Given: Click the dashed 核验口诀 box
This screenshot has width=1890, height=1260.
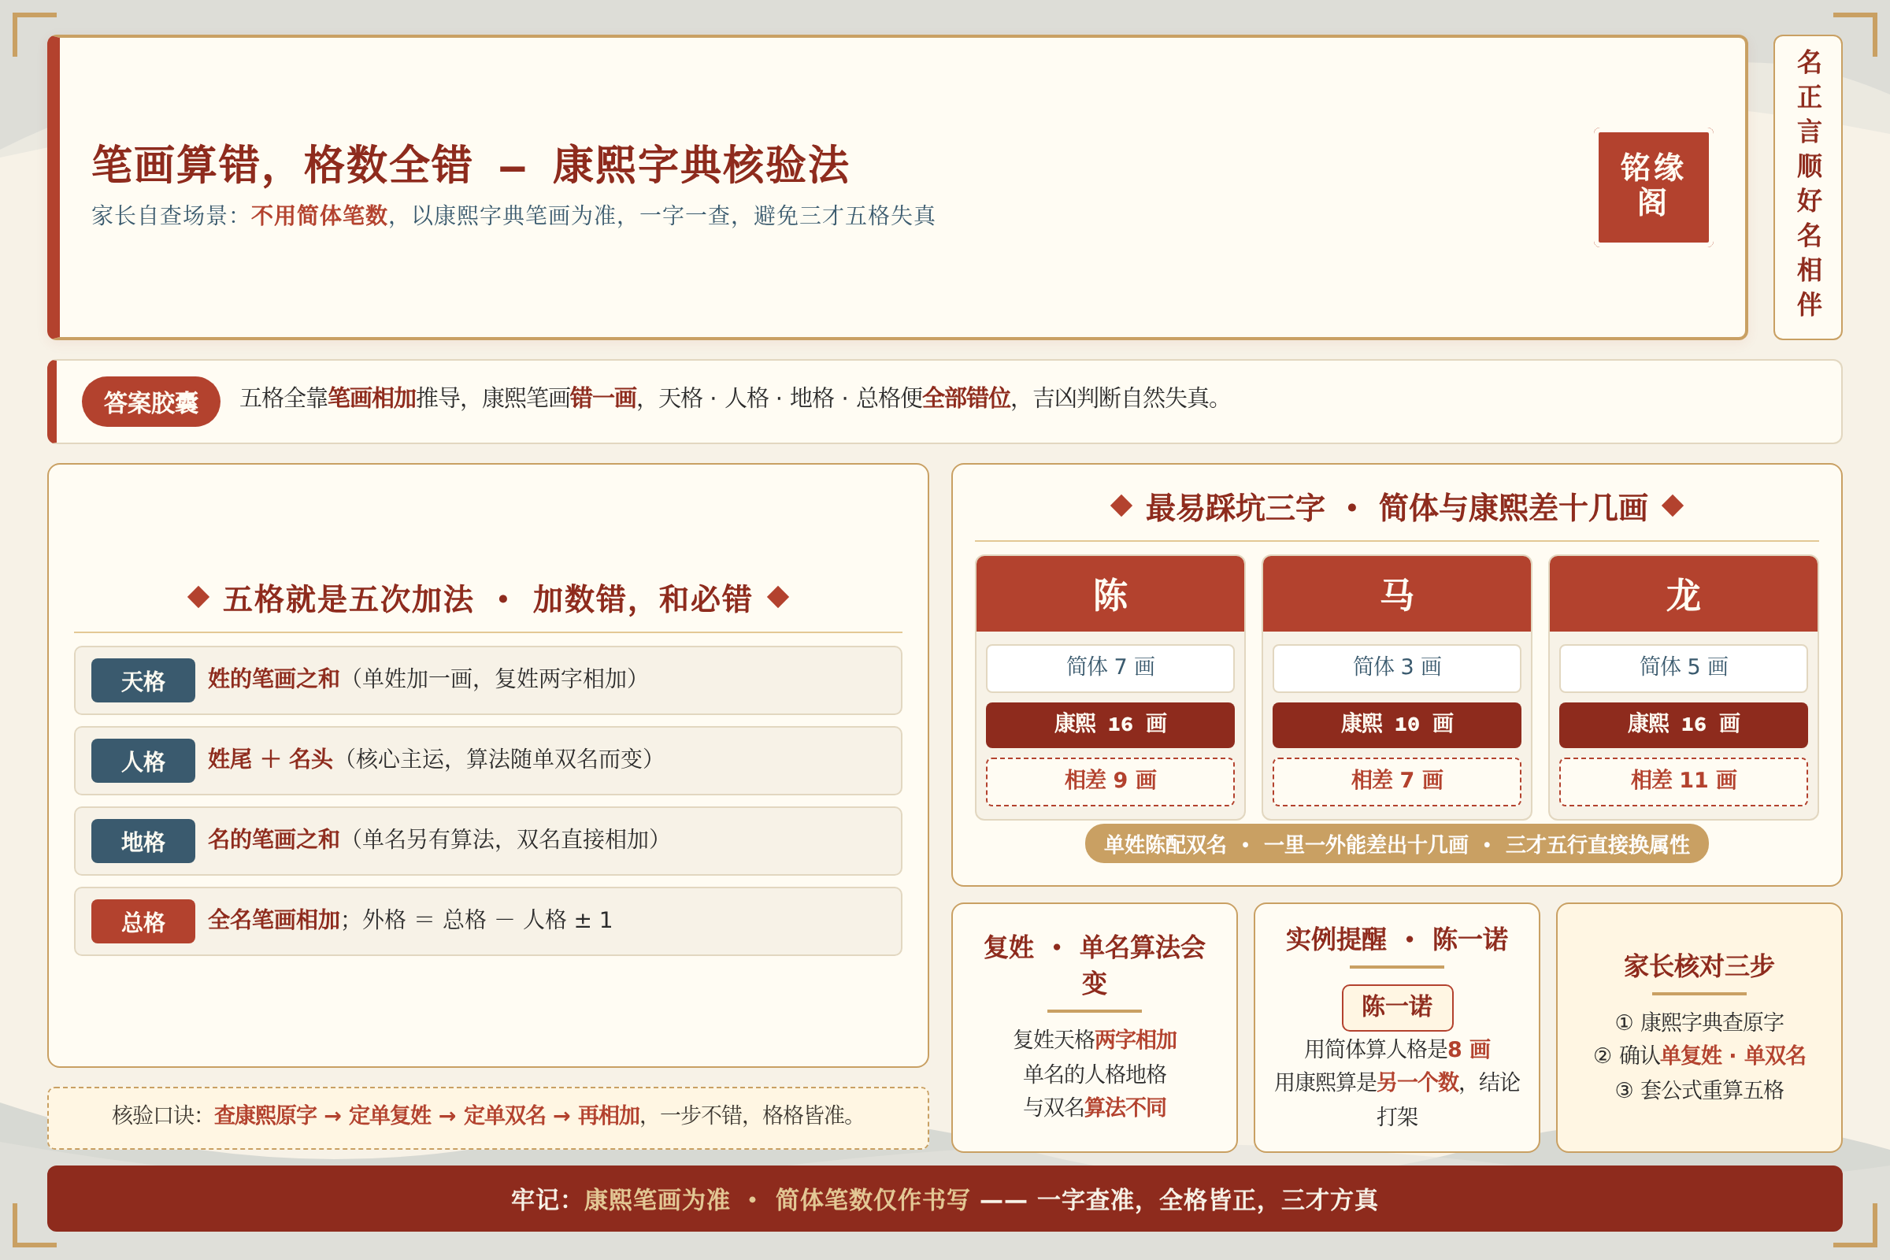Looking at the screenshot, I should 487,1117.
